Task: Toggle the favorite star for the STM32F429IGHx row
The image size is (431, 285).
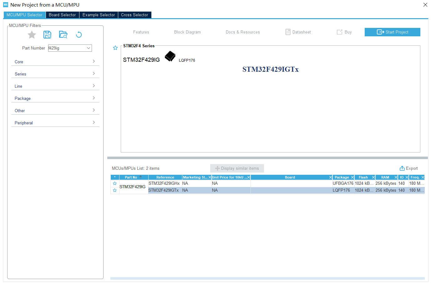Action: coord(115,184)
